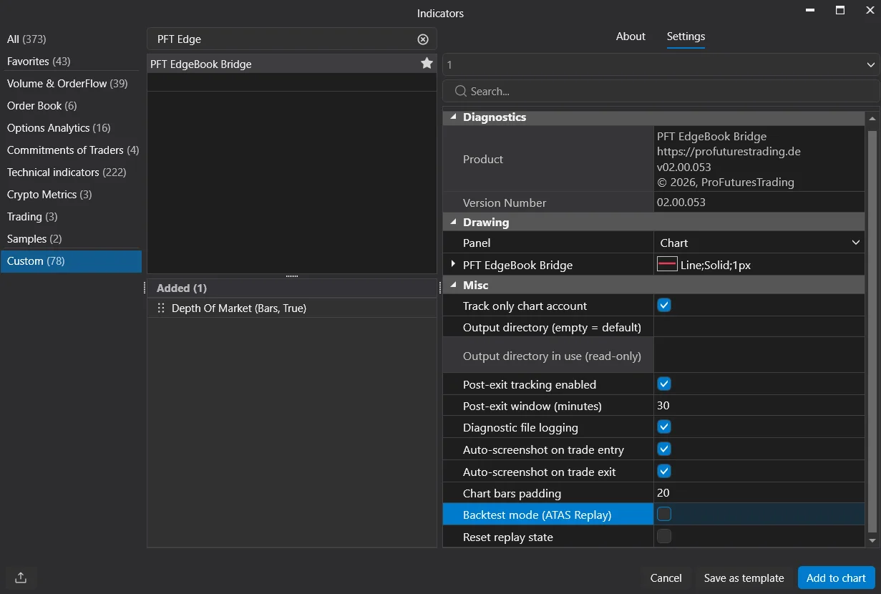Open the red line color swatch
Viewport: 881px width, 594px height.
[667, 265]
